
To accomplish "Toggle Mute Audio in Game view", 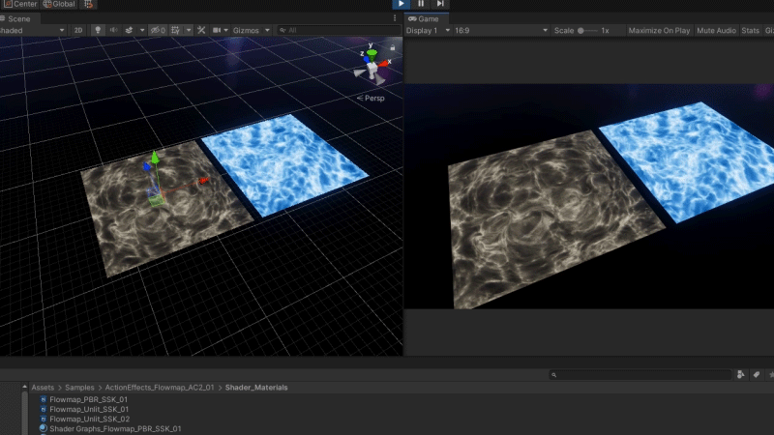I will [x=716, y=30].
